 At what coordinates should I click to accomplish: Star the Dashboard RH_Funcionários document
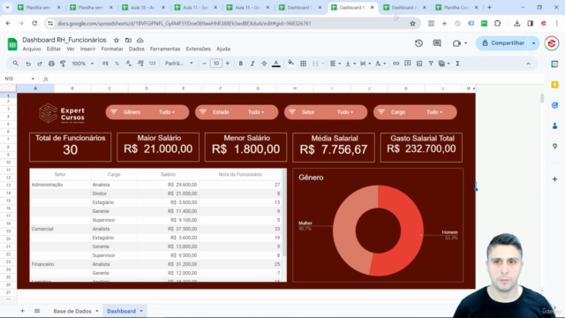116,40
